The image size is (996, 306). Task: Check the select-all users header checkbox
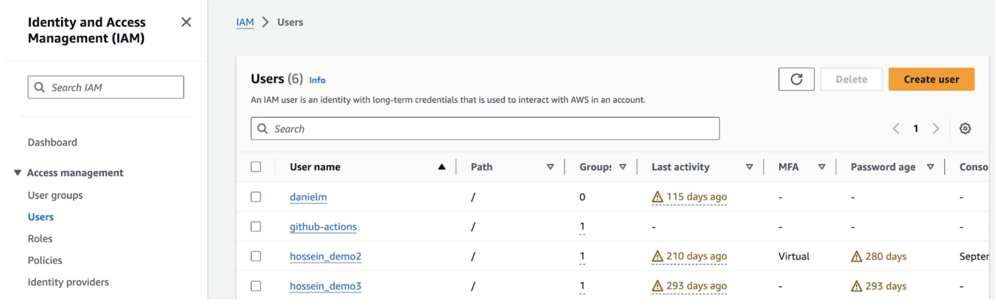click(256, 167)
